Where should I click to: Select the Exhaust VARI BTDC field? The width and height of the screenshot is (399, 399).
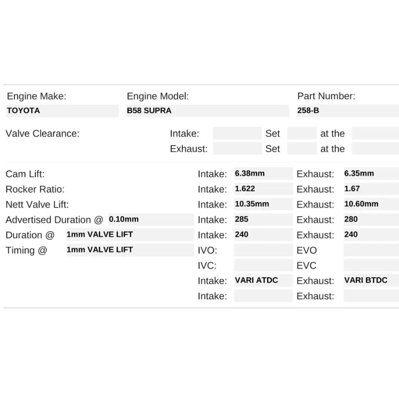point(371,281)
